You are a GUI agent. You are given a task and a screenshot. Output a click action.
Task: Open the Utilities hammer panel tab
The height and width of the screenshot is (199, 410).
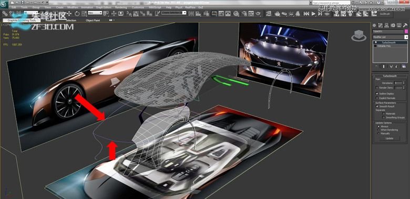click(405, 25)
